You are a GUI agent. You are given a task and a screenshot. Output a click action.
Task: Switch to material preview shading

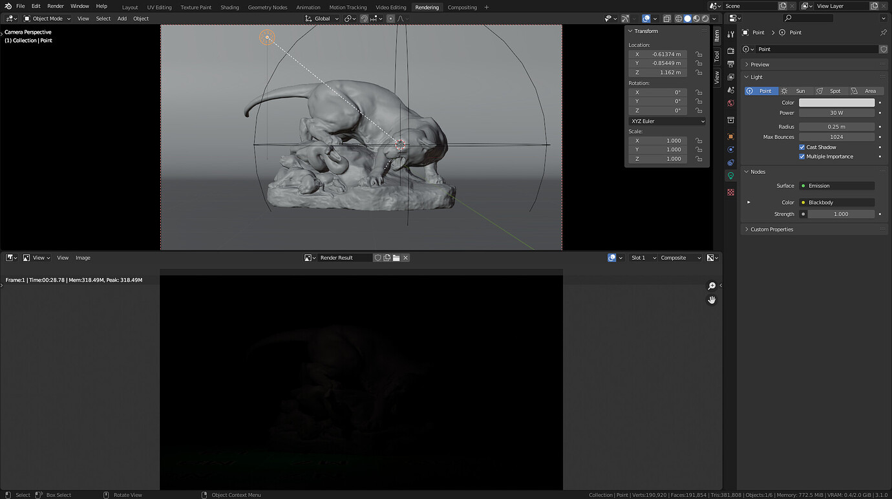[696, 19]
